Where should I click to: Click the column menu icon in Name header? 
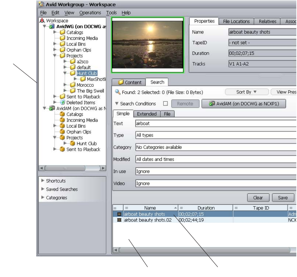coord(127,208)
